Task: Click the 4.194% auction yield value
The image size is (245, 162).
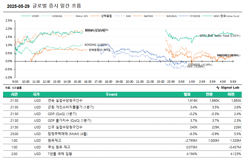Action: click(192, 154)
